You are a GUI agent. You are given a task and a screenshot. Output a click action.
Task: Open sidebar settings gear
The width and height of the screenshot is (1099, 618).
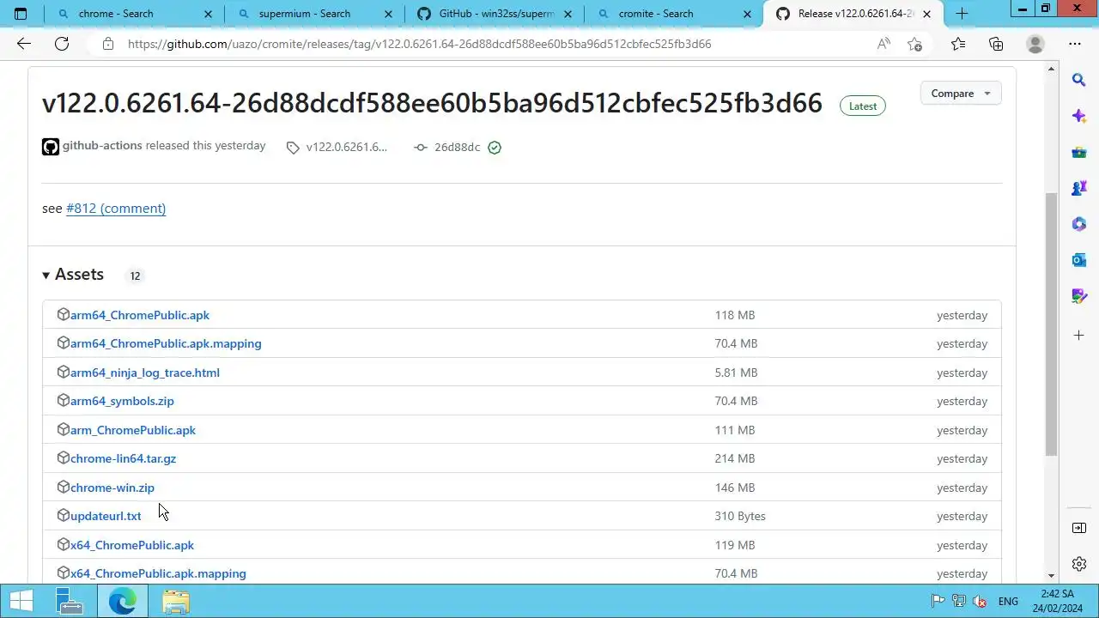tap(1079, 564)
